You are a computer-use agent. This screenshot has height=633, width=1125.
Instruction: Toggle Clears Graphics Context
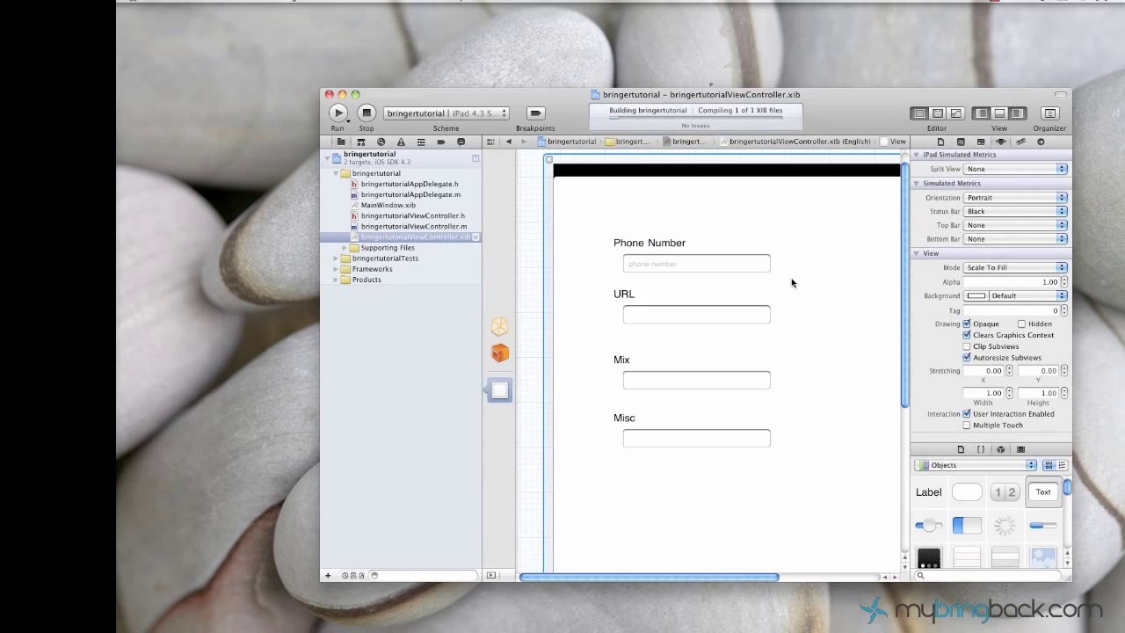967,335
